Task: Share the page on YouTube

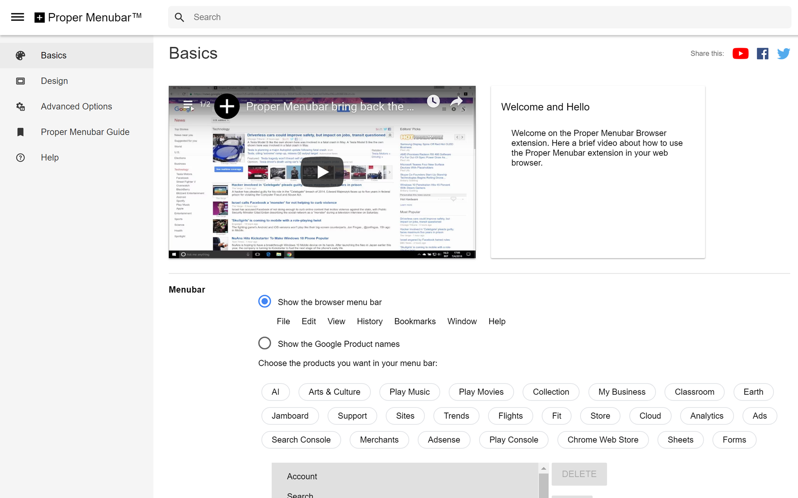Action: [740, 53]
